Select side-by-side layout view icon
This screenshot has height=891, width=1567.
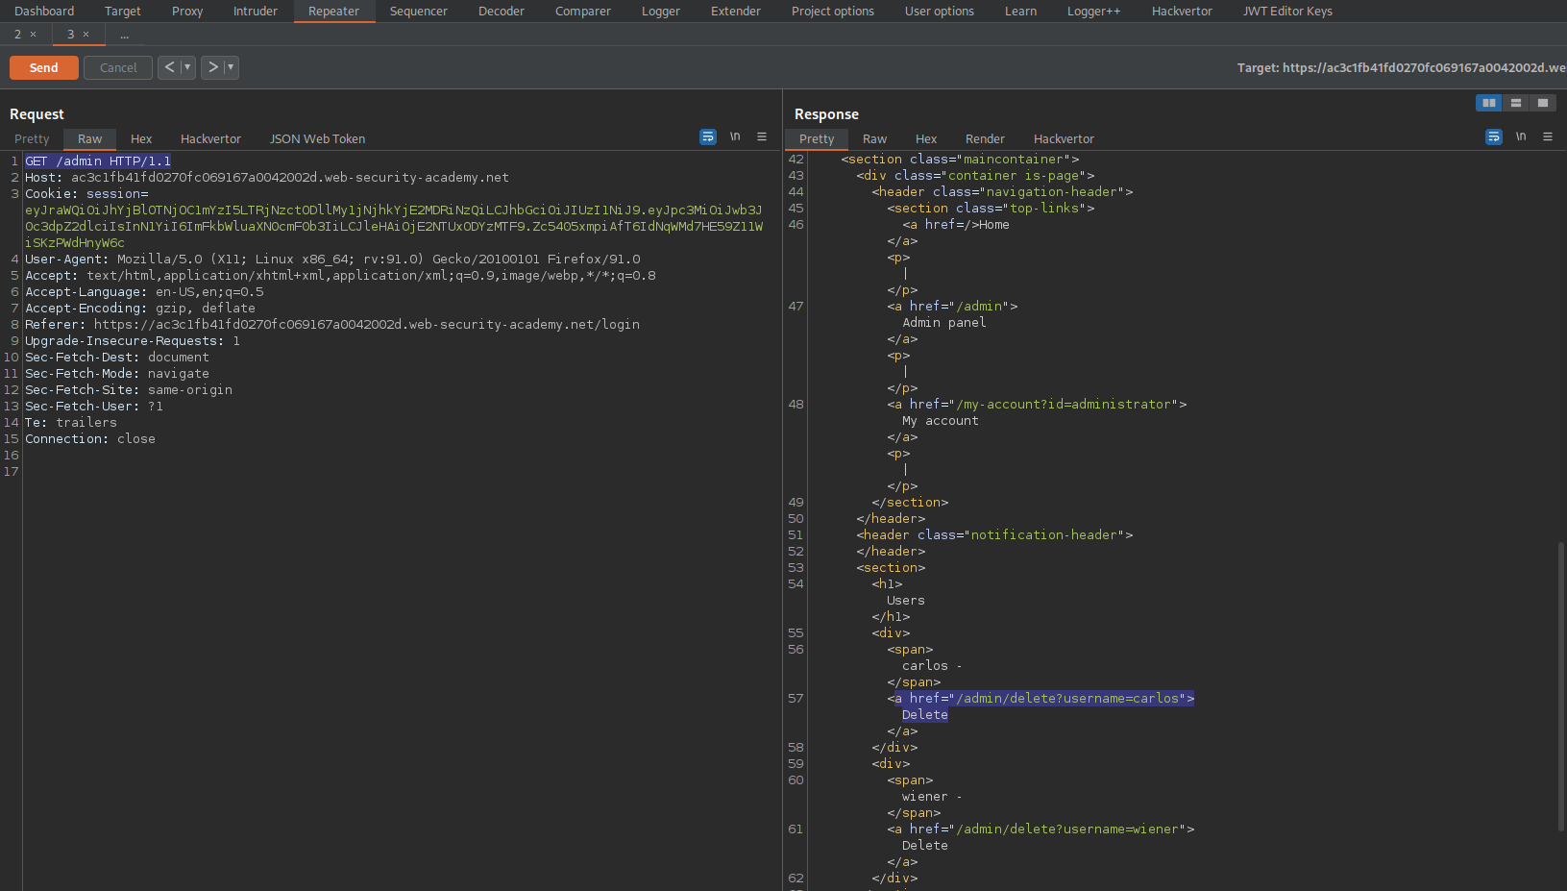click(1489, 103)
